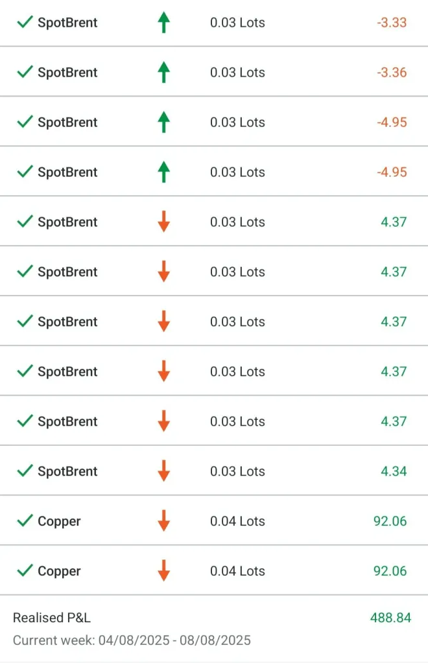Tap 0.04 Lots in the first Copper row
This screenshot has width=428, height=663.
pyautogui.click(x=237, y=521)
